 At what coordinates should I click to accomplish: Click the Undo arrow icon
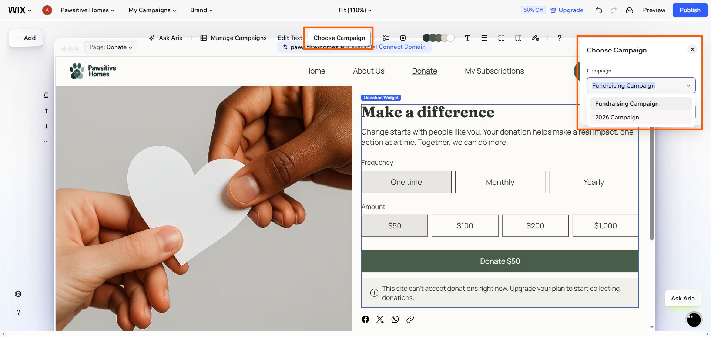coord(599,10)
